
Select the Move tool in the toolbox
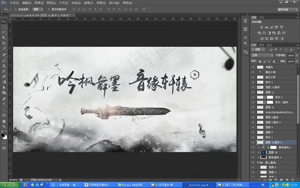pyautogui.click(x=4, y=21)
